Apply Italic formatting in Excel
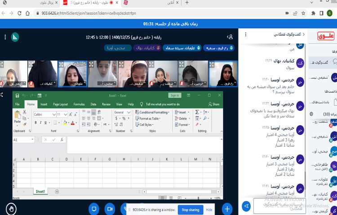 click(40, 123)
